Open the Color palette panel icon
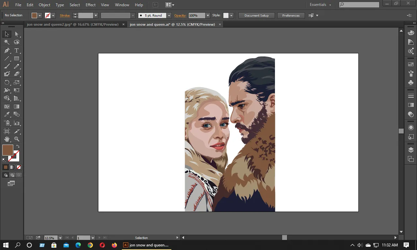 click(x=411, y=33)
